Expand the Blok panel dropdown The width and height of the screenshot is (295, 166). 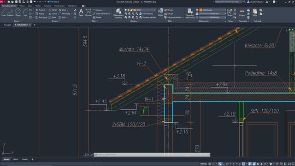point(171,21)
